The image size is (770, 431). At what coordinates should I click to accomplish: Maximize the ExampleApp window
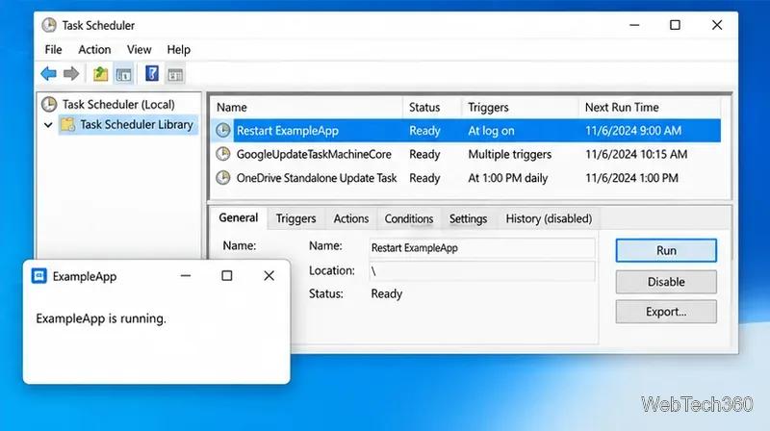pos(227,276)
